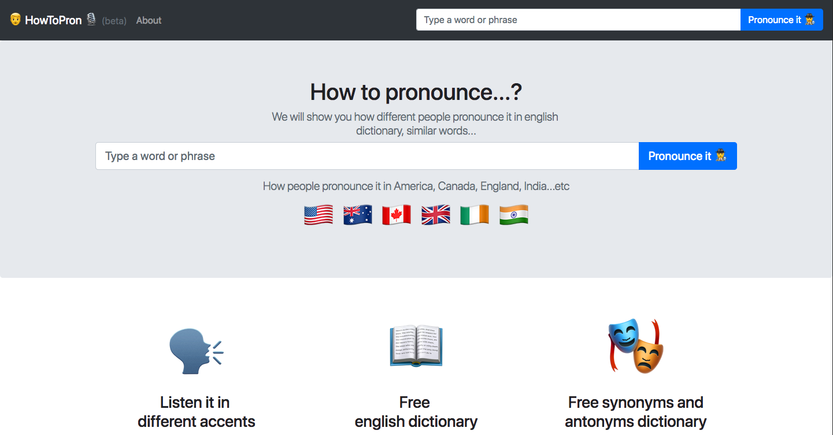Select the American flag icon
Viewport: 833px width, 435px height.
(x=318, y=214)
